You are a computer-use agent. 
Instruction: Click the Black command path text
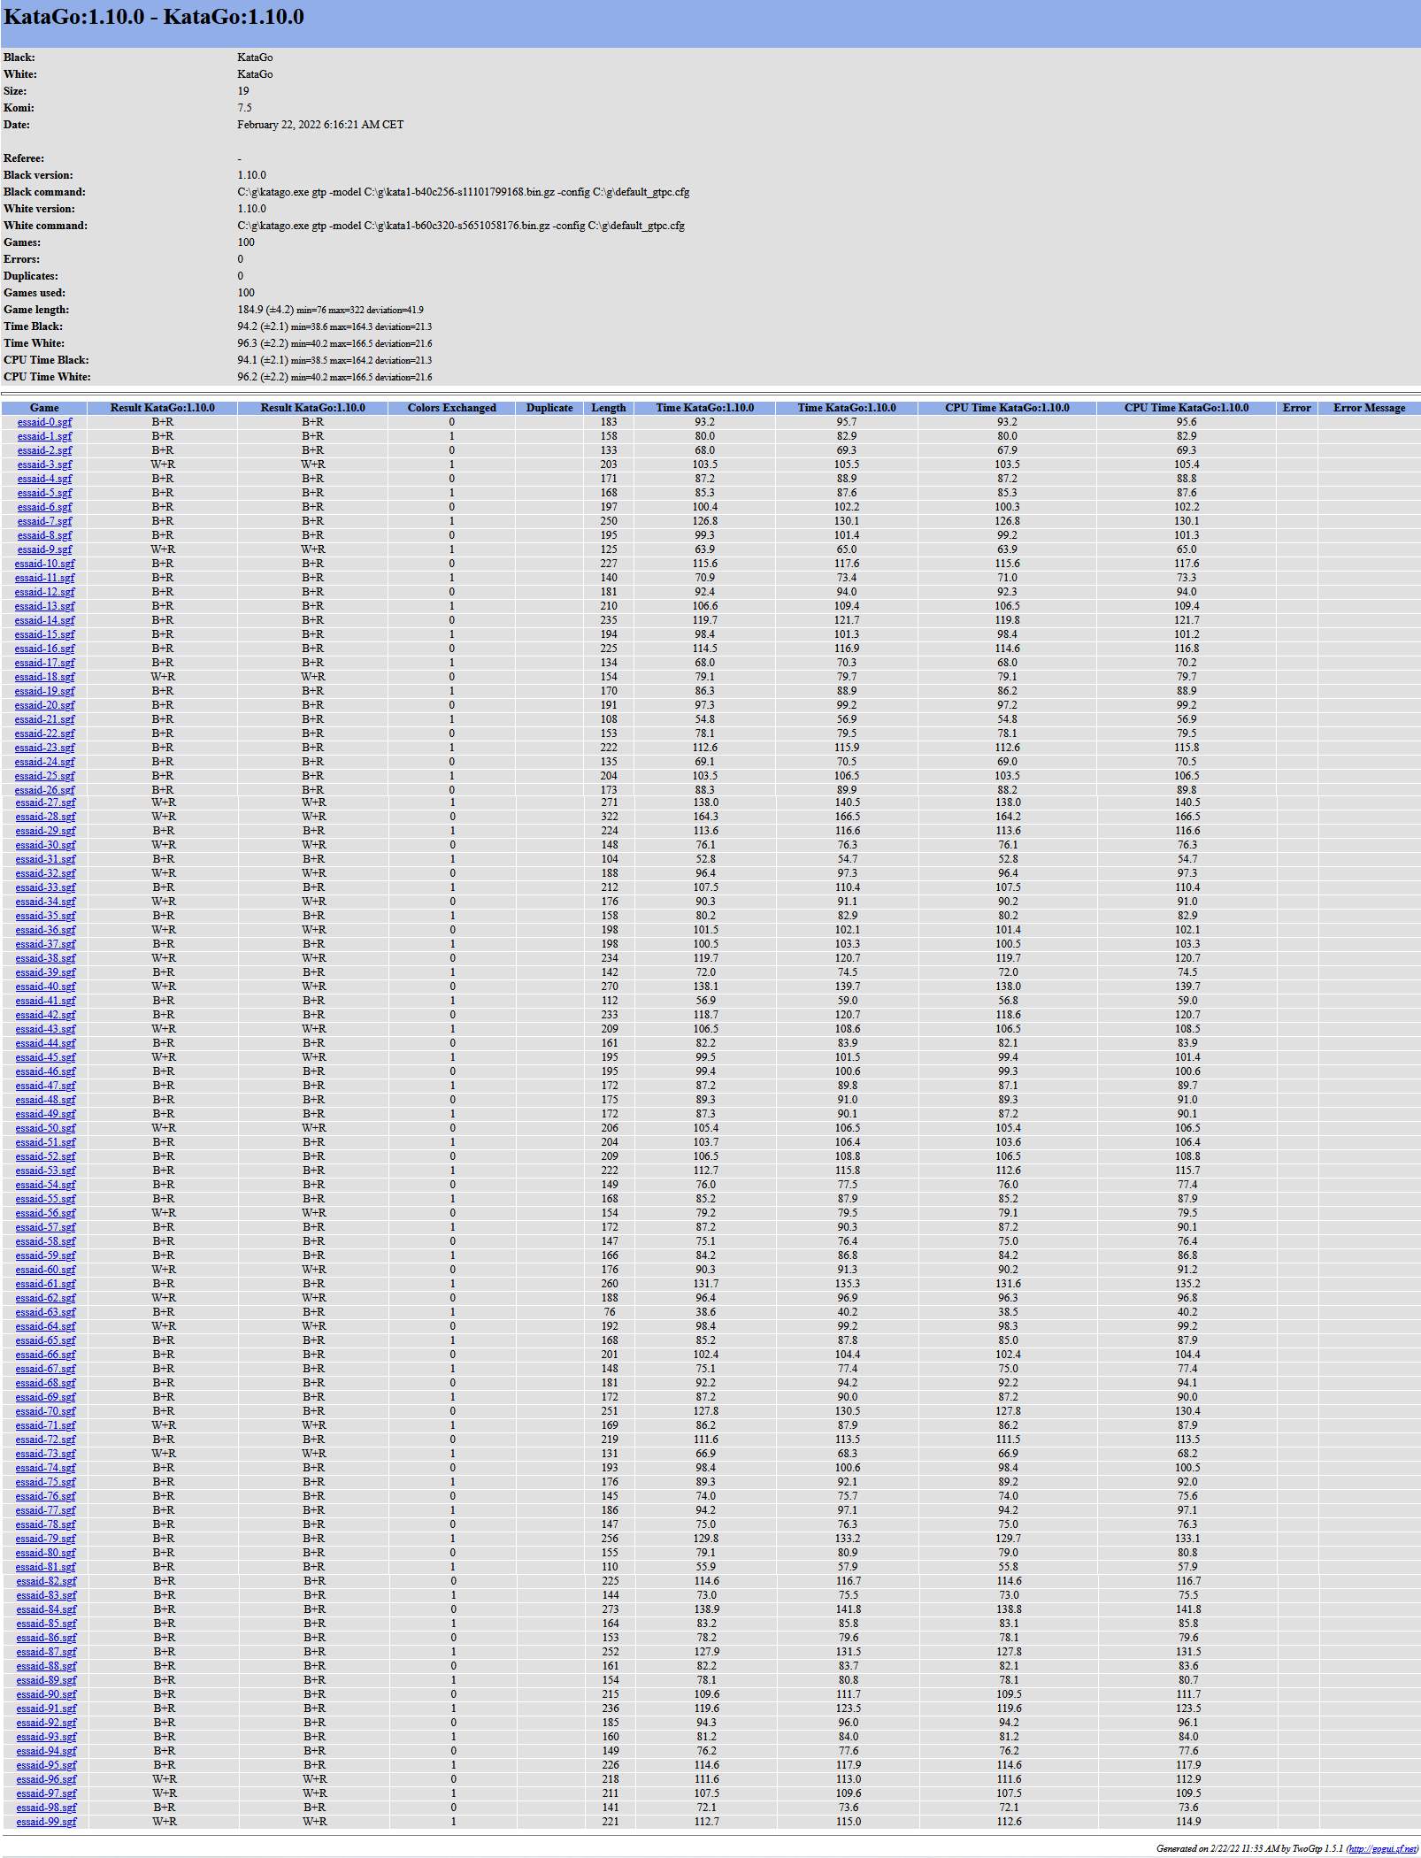coord(463,192)
